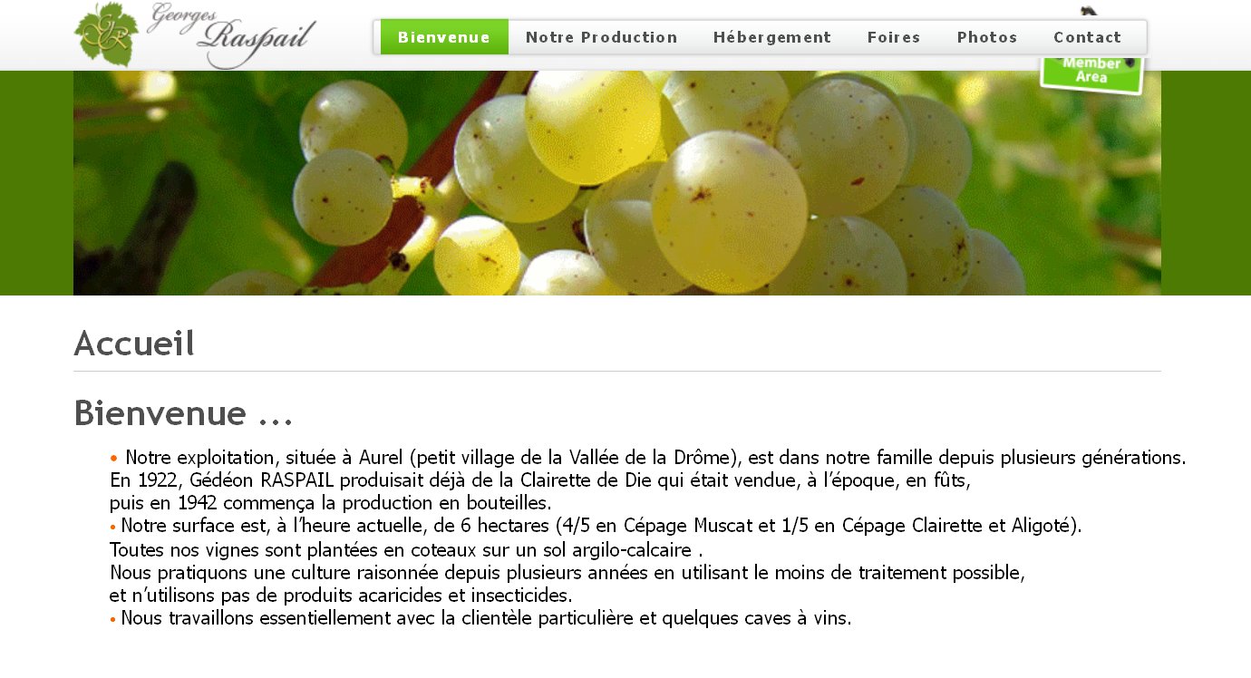Click the sentence about 6 hectares of Muscat
Viewport: 1251px width, 678px height.
point(601,526)
